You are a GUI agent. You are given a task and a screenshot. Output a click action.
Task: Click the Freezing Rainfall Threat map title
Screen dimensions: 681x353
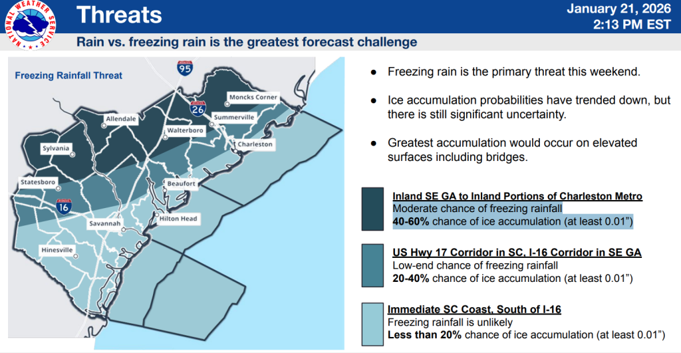[x=68, y=76]
